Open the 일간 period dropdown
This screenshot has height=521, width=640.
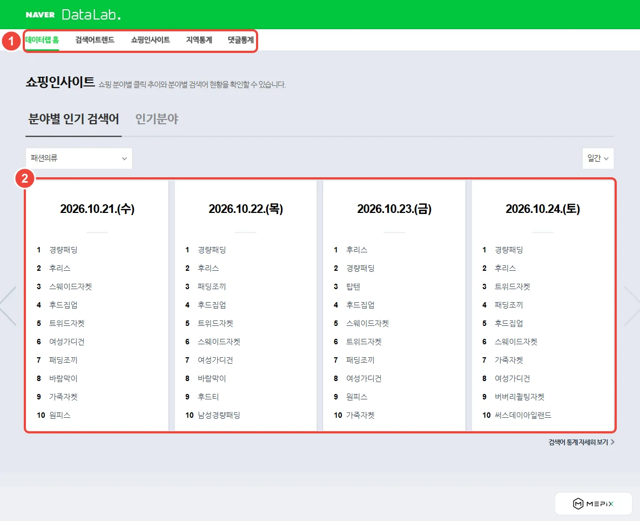click(598, 158)
